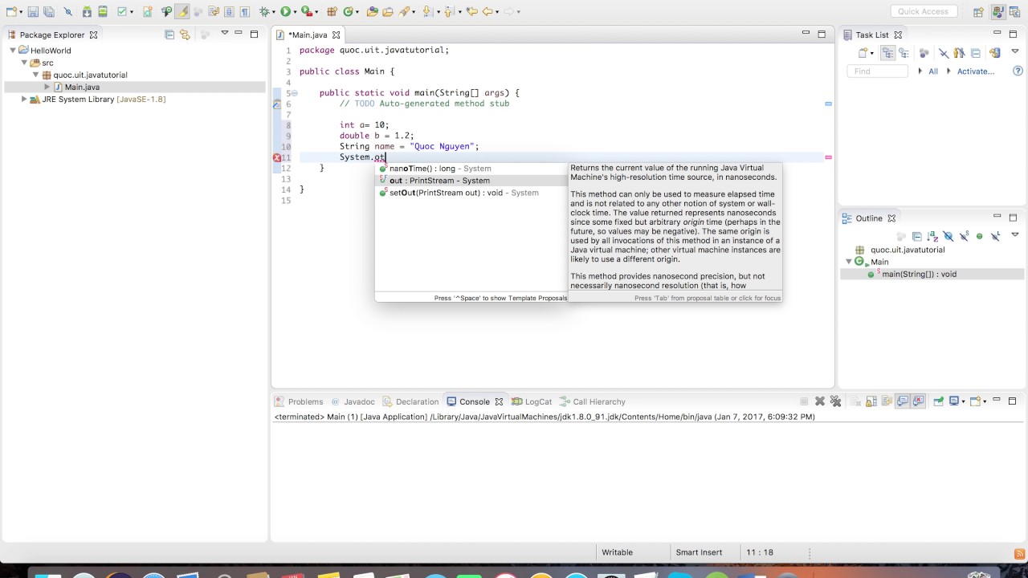
Task: Toggle Categorized view in Task List
Action: [888, 53]
